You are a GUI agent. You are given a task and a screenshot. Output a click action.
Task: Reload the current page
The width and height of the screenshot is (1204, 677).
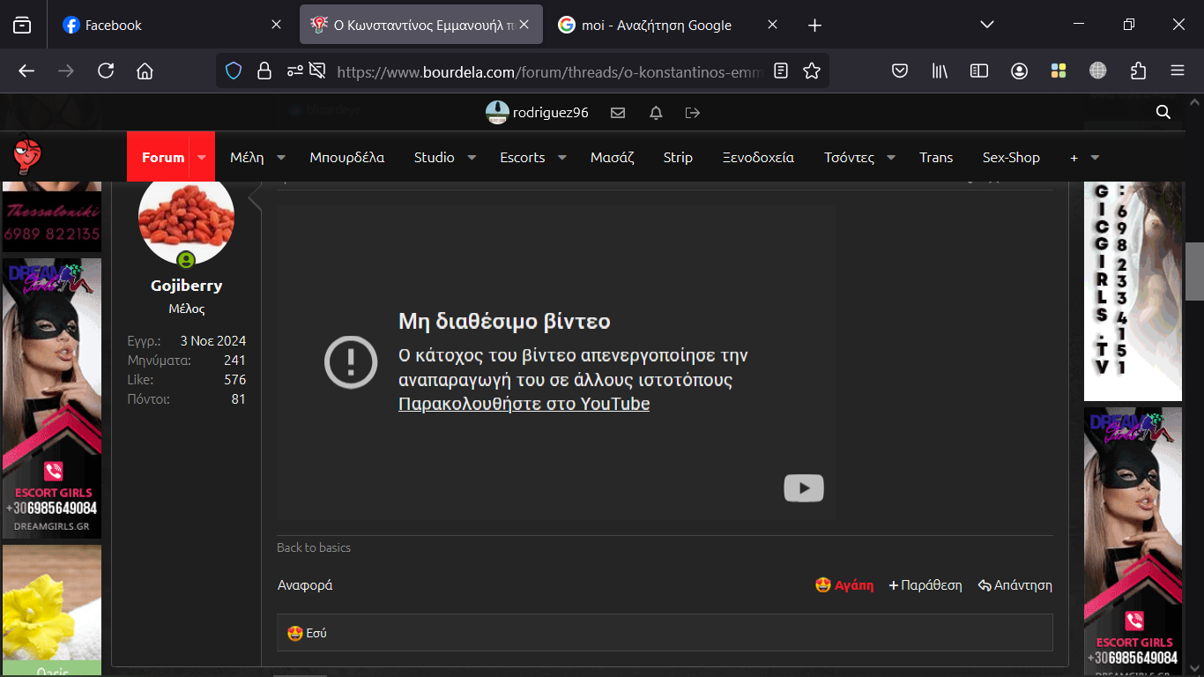tap(106, 71)
